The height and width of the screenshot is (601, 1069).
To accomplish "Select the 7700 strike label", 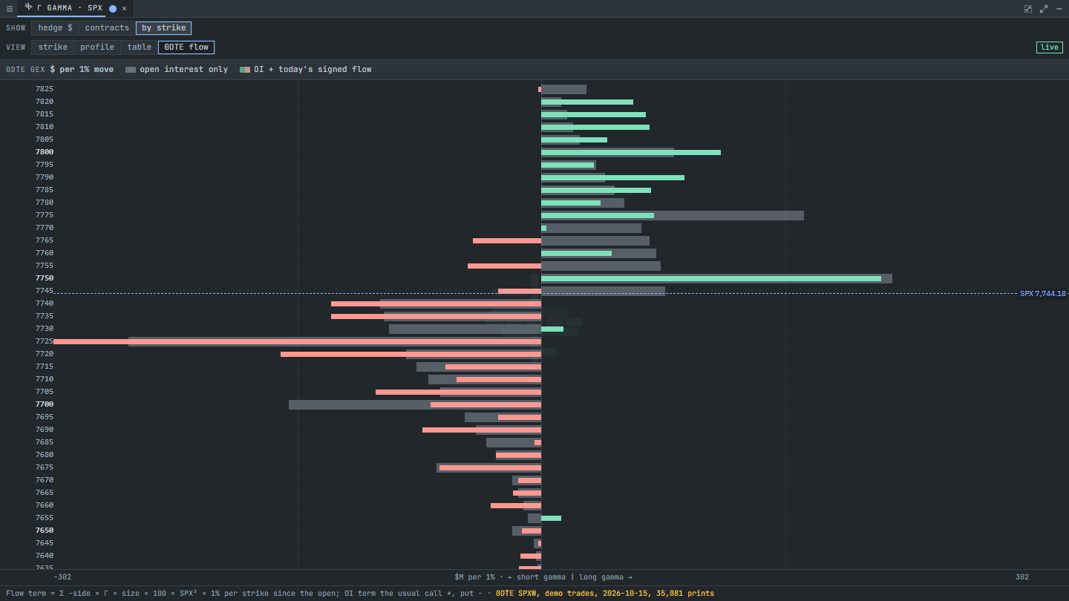I will click(45, 404).
